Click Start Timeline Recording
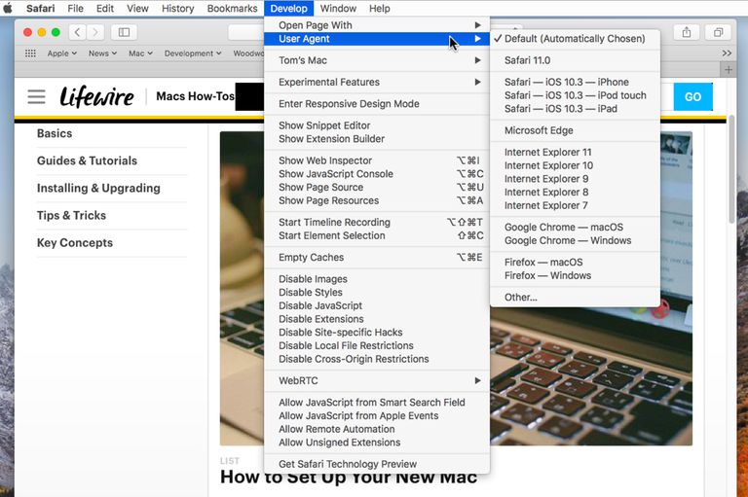Image resolution: width=748 pixels, height=497 pixels. 377,223
